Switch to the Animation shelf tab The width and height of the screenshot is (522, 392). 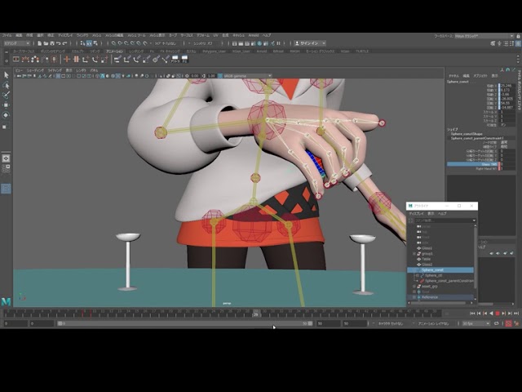(x=114, y=51)
